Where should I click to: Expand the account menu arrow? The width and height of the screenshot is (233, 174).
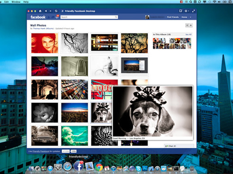click(191, 17)
